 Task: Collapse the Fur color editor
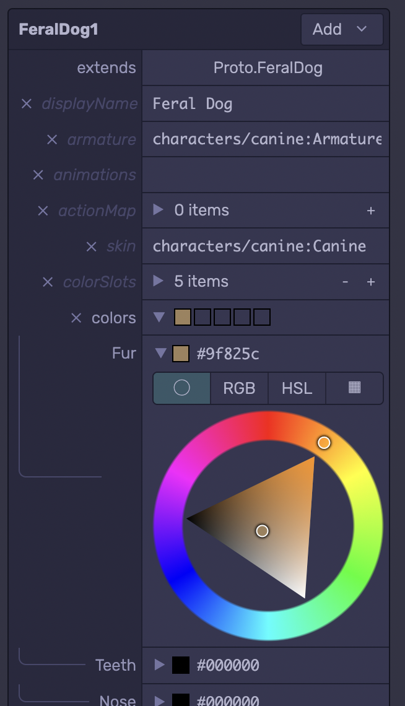coord(159,353)
